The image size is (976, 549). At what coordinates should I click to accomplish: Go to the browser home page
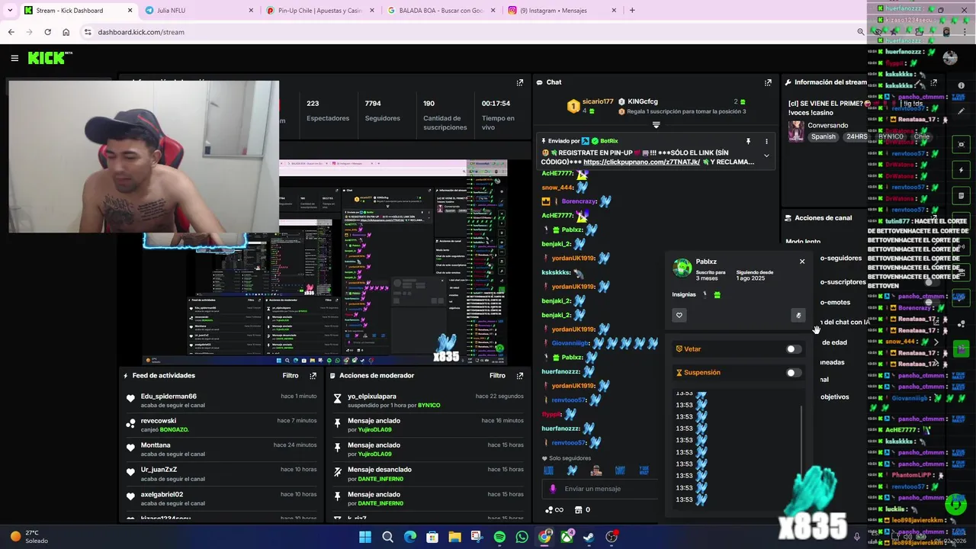66,32
